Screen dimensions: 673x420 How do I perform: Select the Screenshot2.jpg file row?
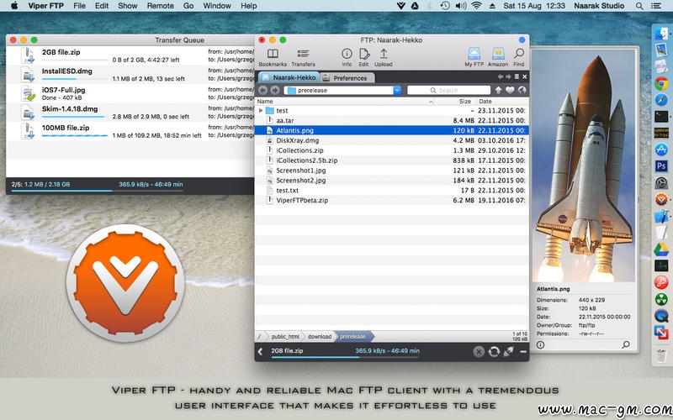(391, 181)
